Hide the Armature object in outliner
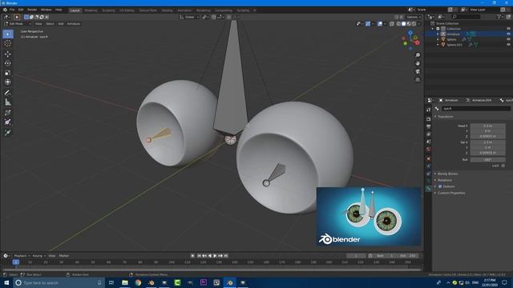The width and height of the screenshot is (513, 288). [x=508, y=34]
